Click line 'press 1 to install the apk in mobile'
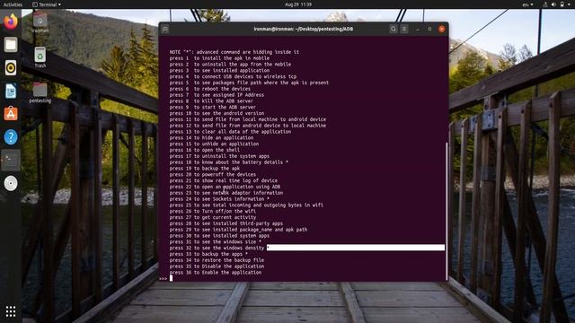Image resolution: width=575 pixels, height=323 pixels. [219, 58]
